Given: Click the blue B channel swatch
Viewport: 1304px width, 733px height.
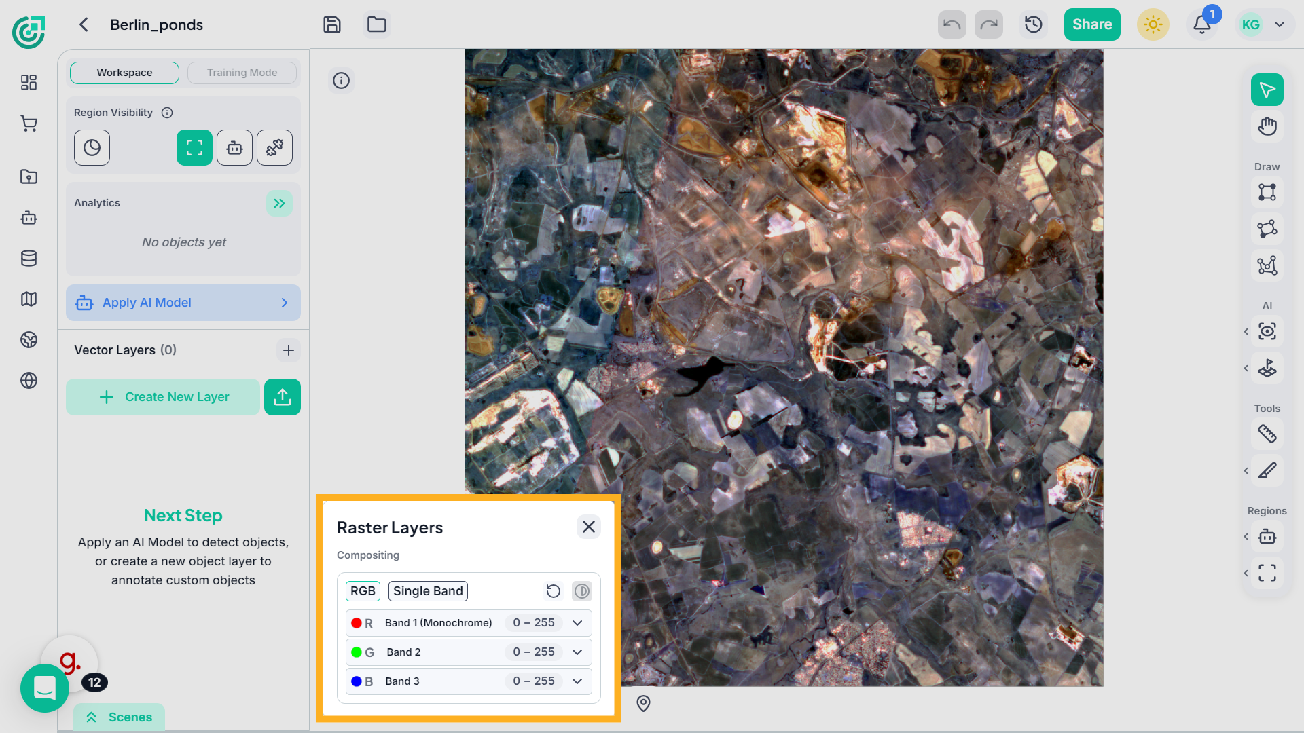Looking at the screenshot, I should coord(357,681).
